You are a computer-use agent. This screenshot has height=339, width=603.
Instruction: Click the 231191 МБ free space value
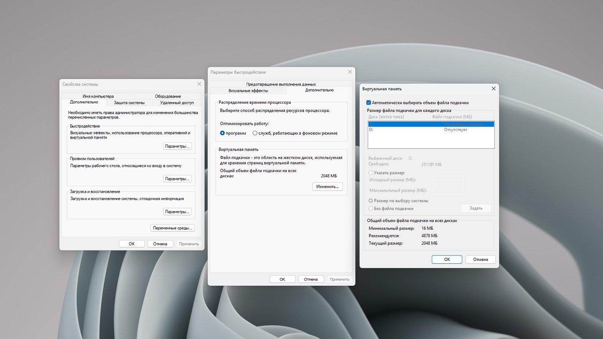431,165
